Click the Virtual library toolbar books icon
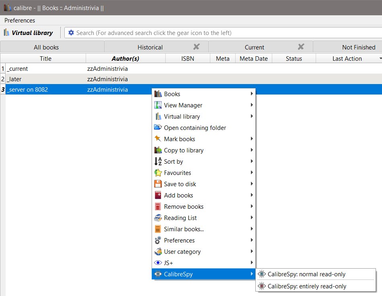Image resolution: width=382 pixels, height=296 pixels. click(x=6, y=33)
